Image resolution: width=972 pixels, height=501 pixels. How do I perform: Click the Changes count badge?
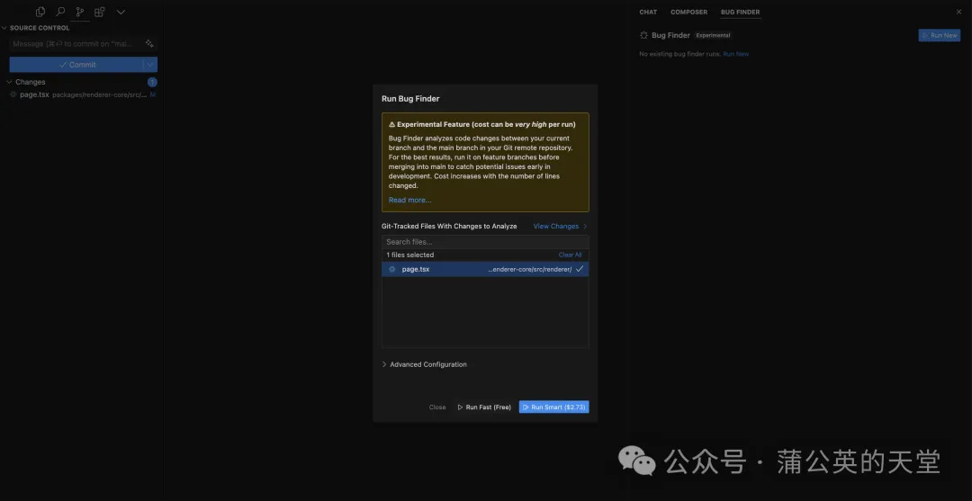152,82
